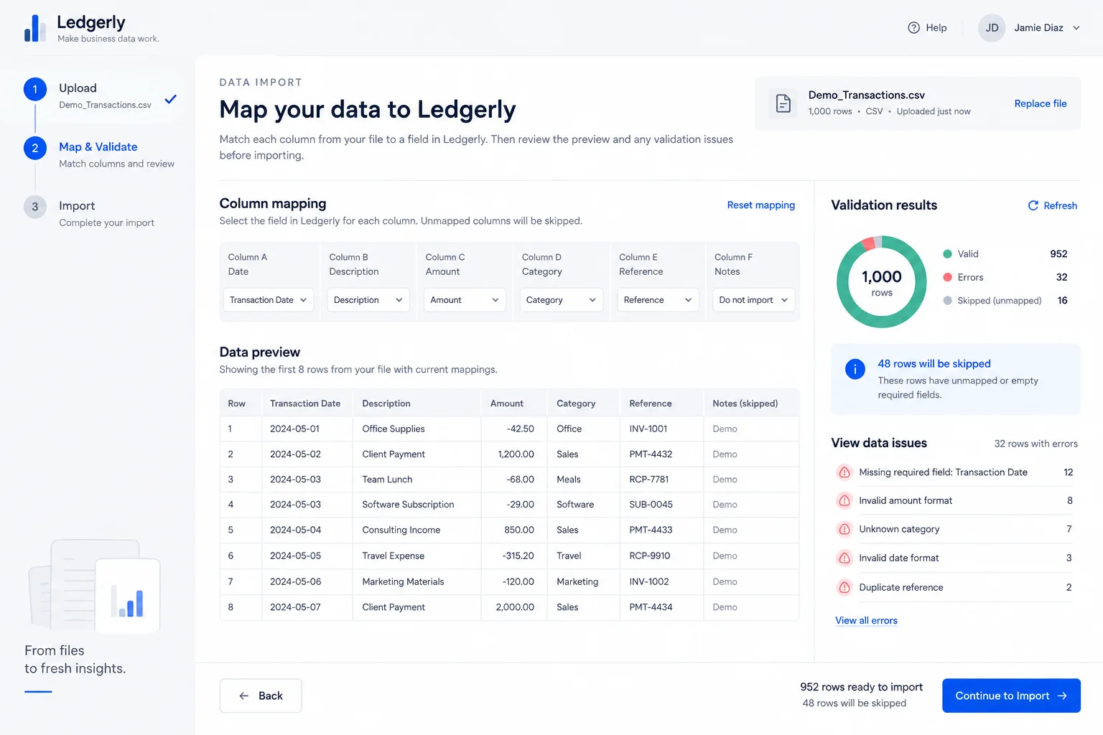Open the Transaction Date mapping dropdown
The height and width of the screenshot is (735, 1103).
[x=268, y=300]
